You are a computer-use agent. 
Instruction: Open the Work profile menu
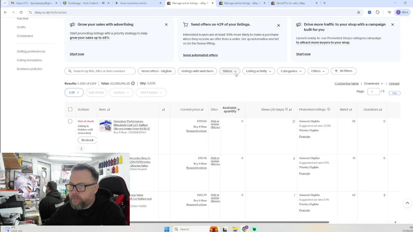pos(402,12)
